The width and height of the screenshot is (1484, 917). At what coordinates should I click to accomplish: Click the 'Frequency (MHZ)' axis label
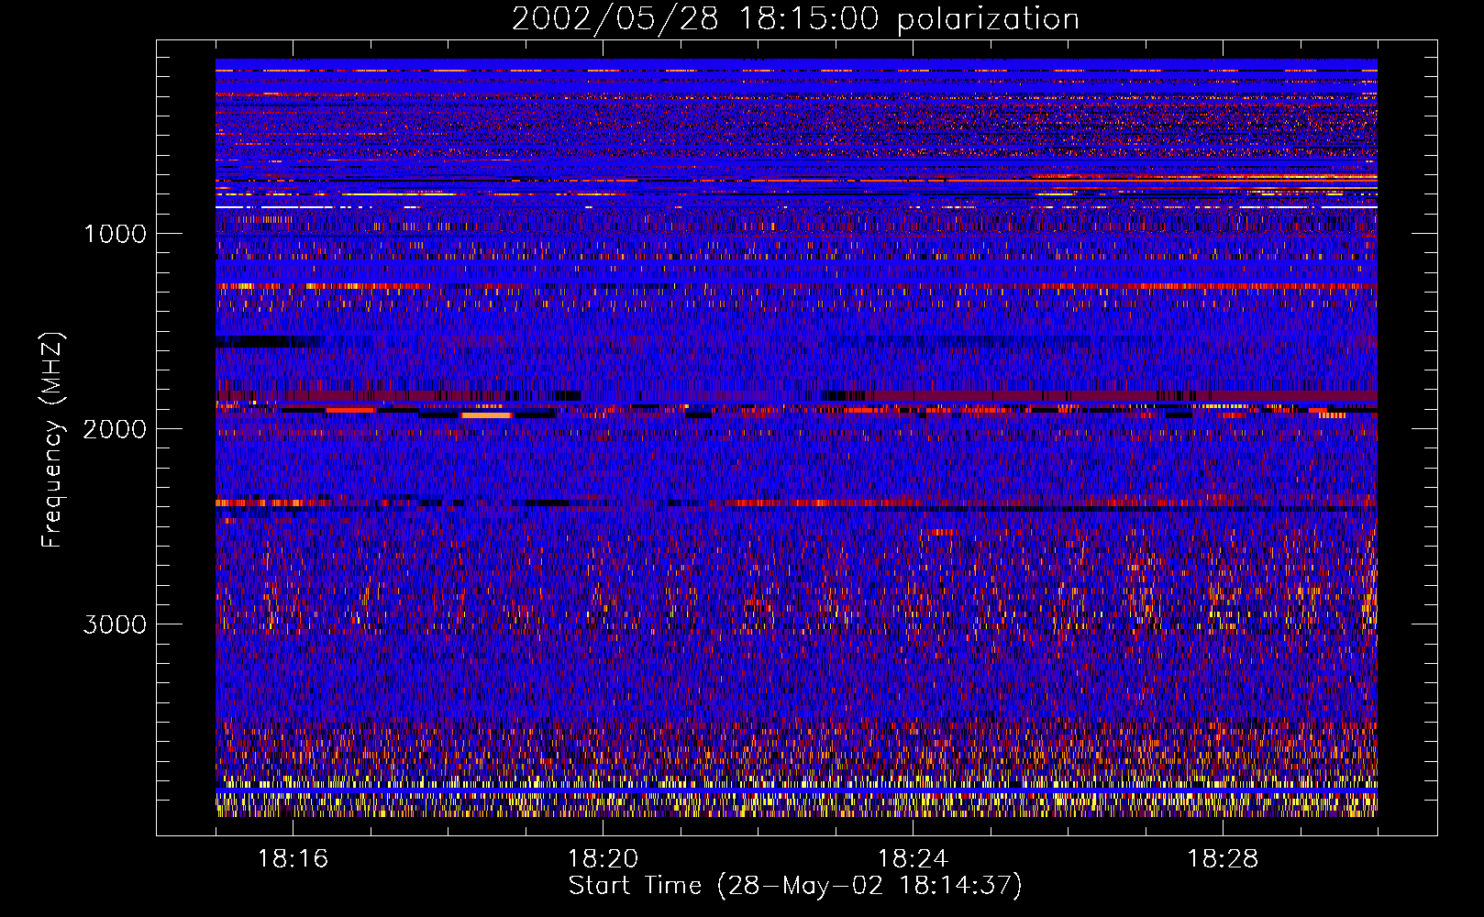coord(51,439)
